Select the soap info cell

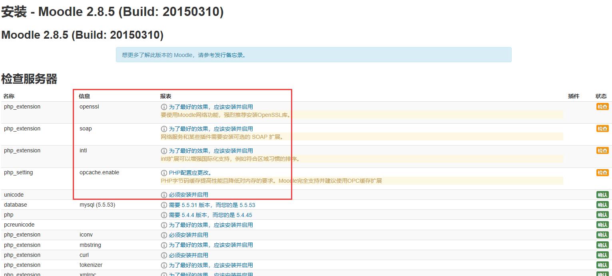point(86,128)
